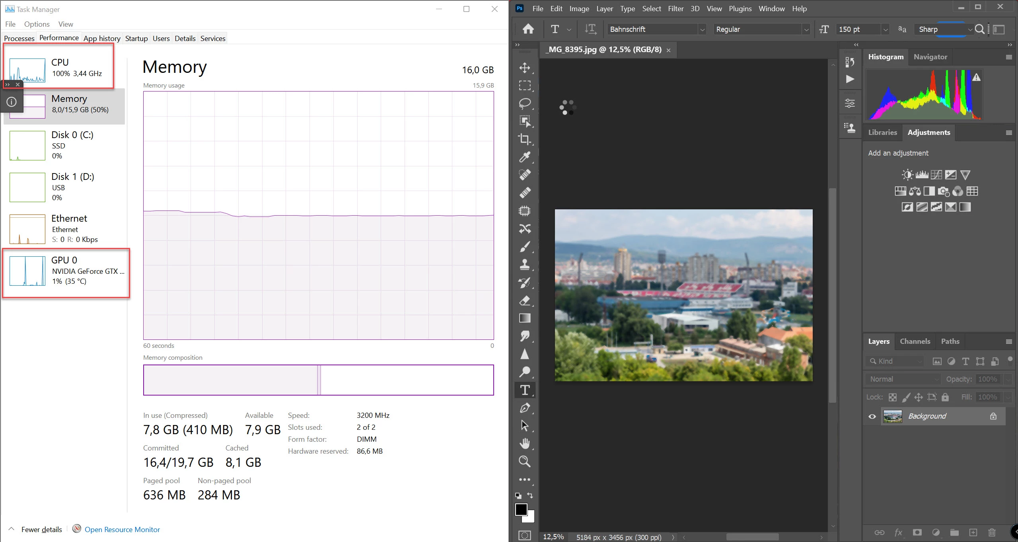Switch to the Channels tab
Screen dimensions: 1018x542
click(x=915, y=341)
